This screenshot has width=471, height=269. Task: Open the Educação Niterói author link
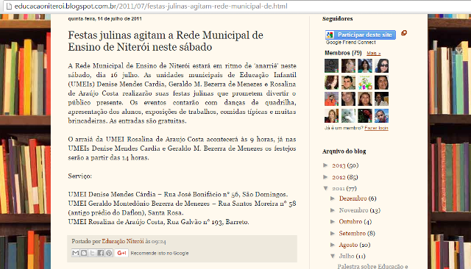123,241
